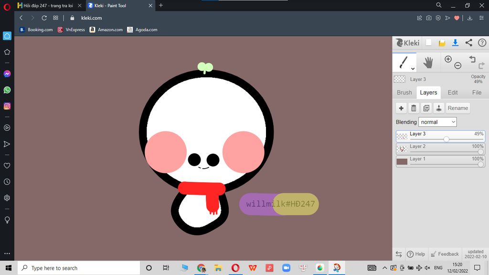Open the VnExpress bookmark
Viewport: 489px width, 275px height.
[72, 30]
